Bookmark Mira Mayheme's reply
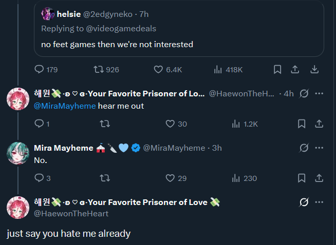The height and width of the screenshot is (245, 336). (x=302, y=178)
